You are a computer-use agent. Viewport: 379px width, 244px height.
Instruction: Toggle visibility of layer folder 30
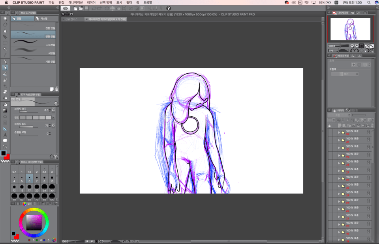pos(330,147)
